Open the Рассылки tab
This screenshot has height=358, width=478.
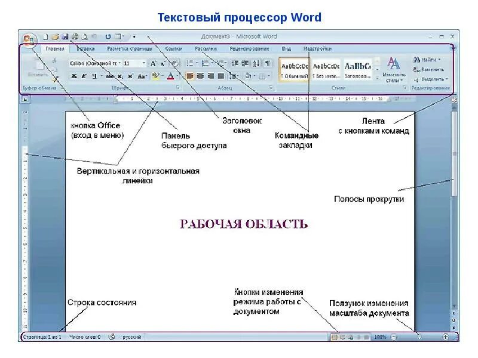206,49
